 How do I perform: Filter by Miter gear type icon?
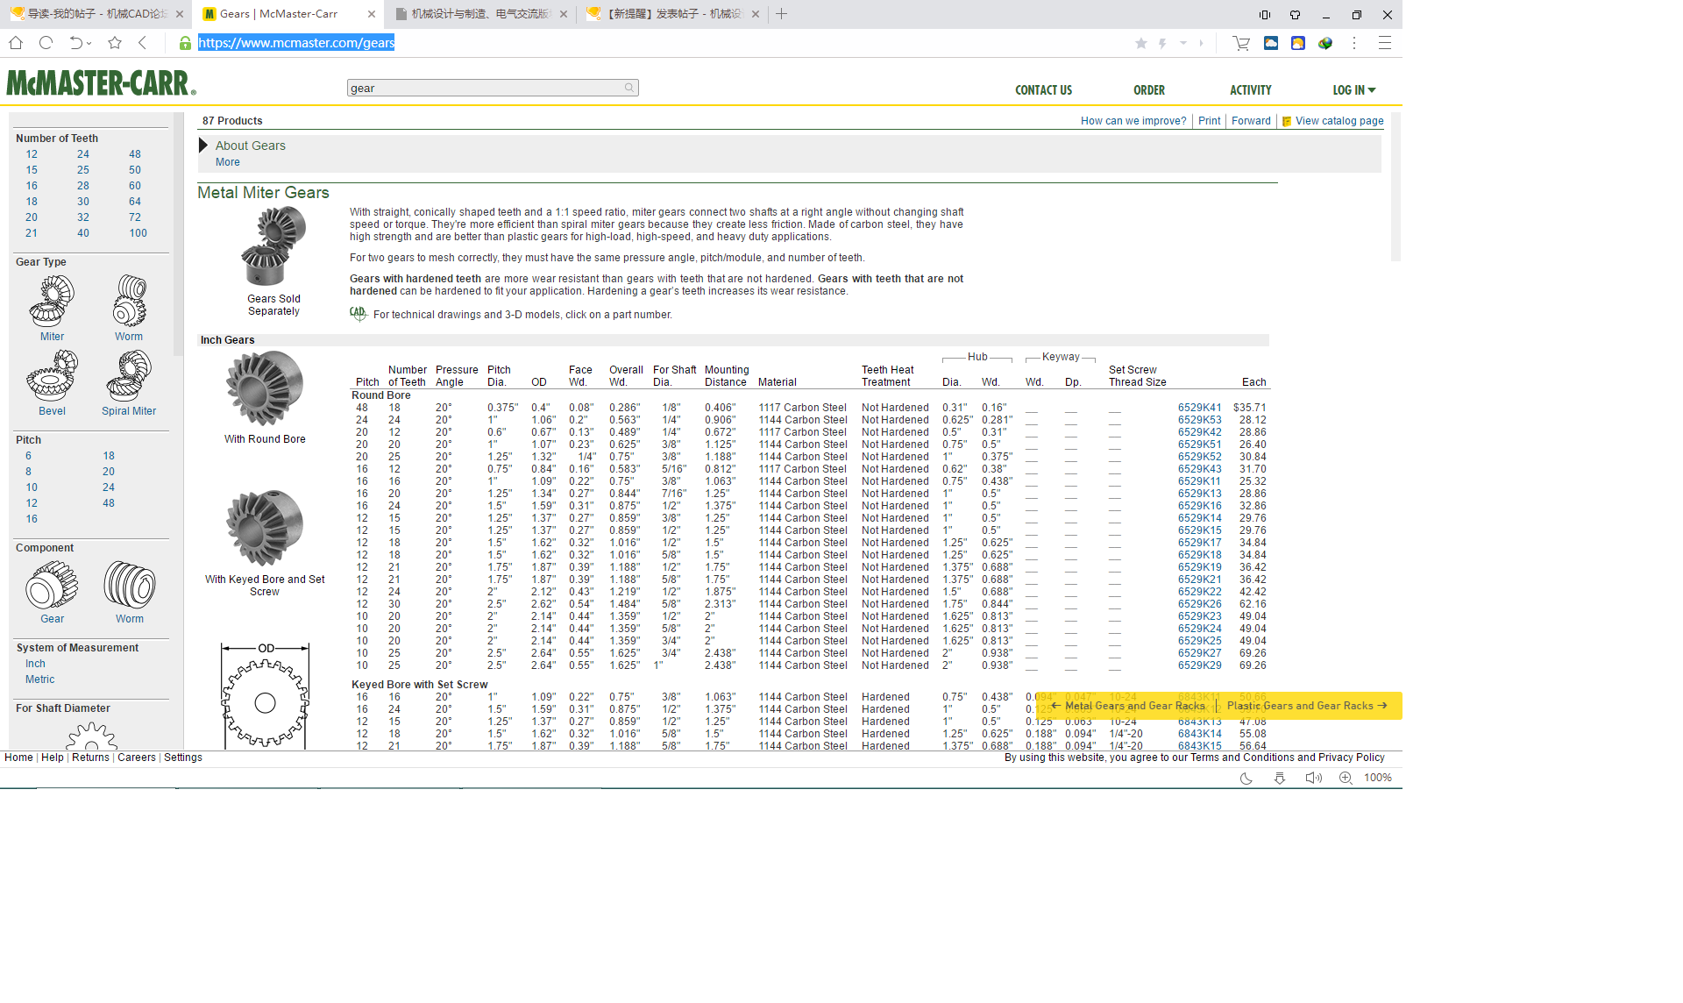click(52, 301)
